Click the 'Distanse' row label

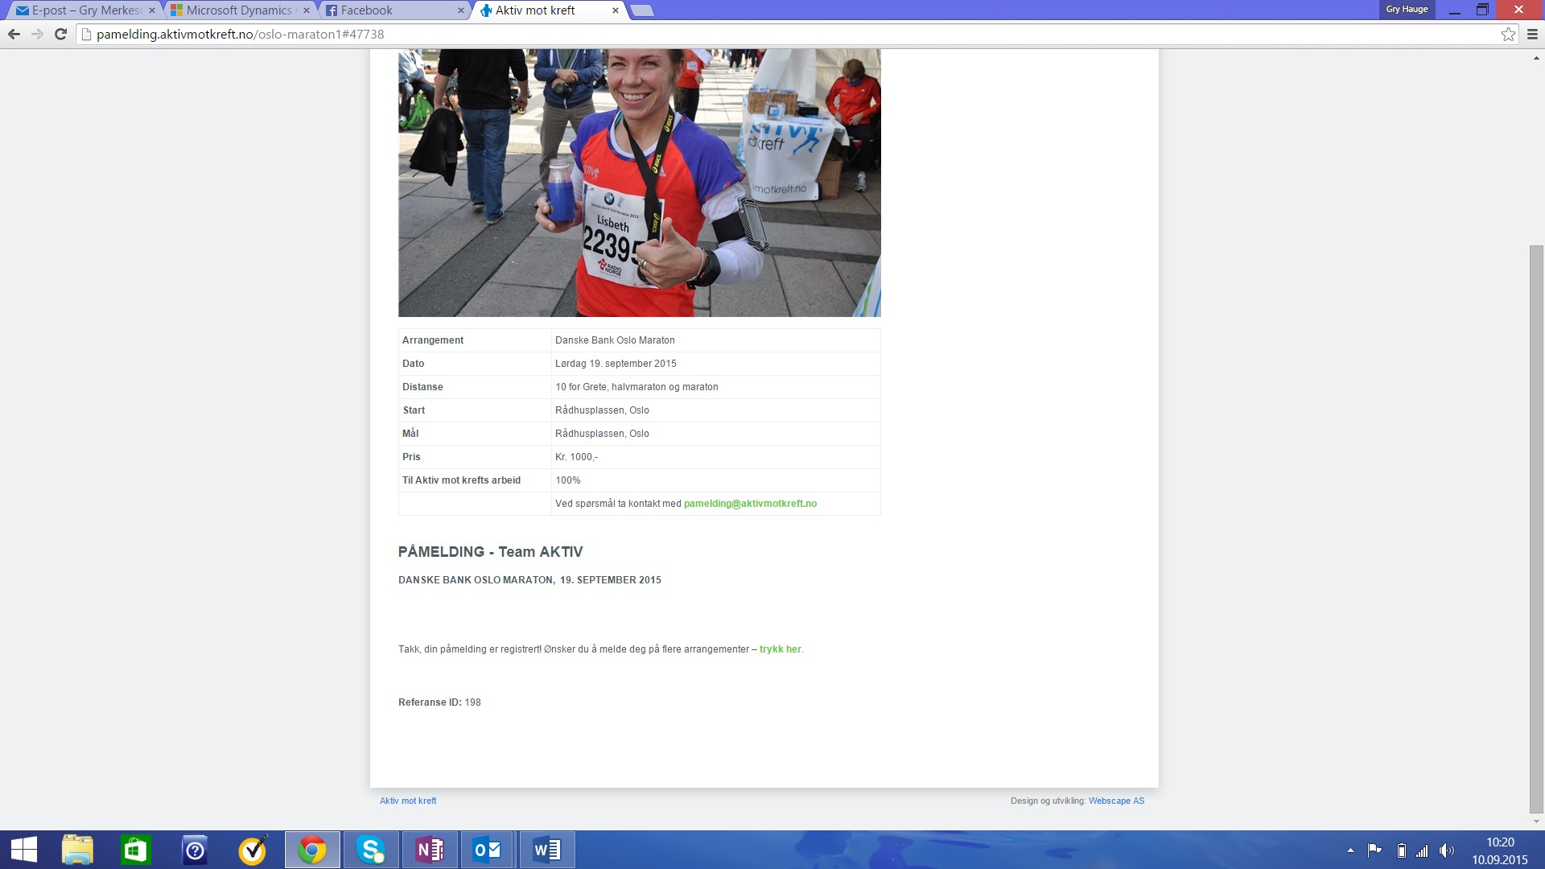(x=422, y=387)
